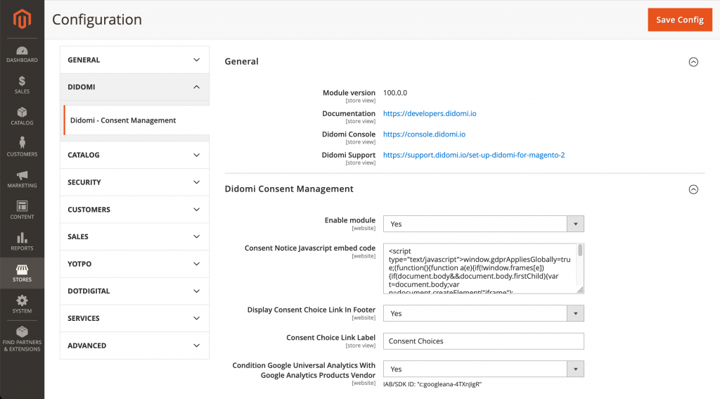
Task: Click the Consent Choice Link Label field
Action: 484,341
